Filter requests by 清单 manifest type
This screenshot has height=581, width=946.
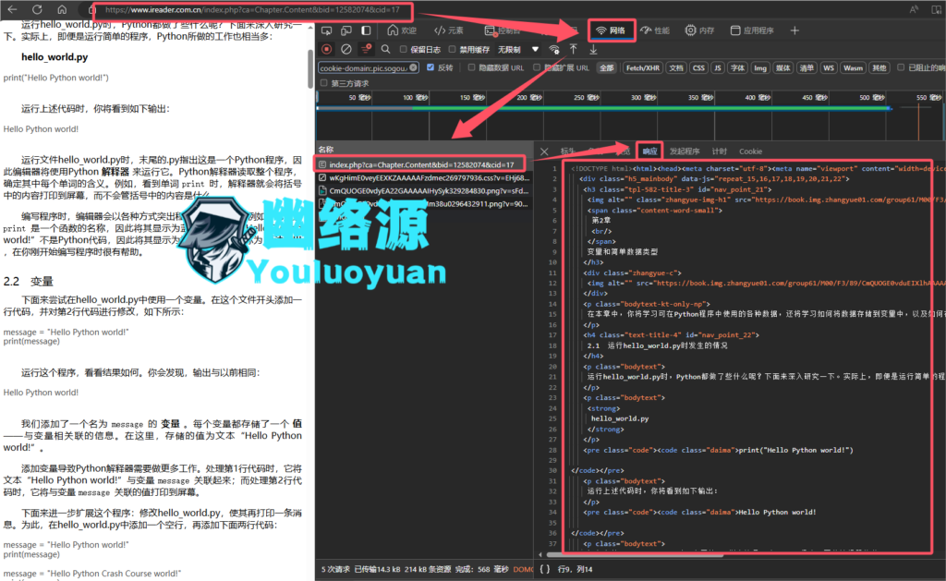807,68
